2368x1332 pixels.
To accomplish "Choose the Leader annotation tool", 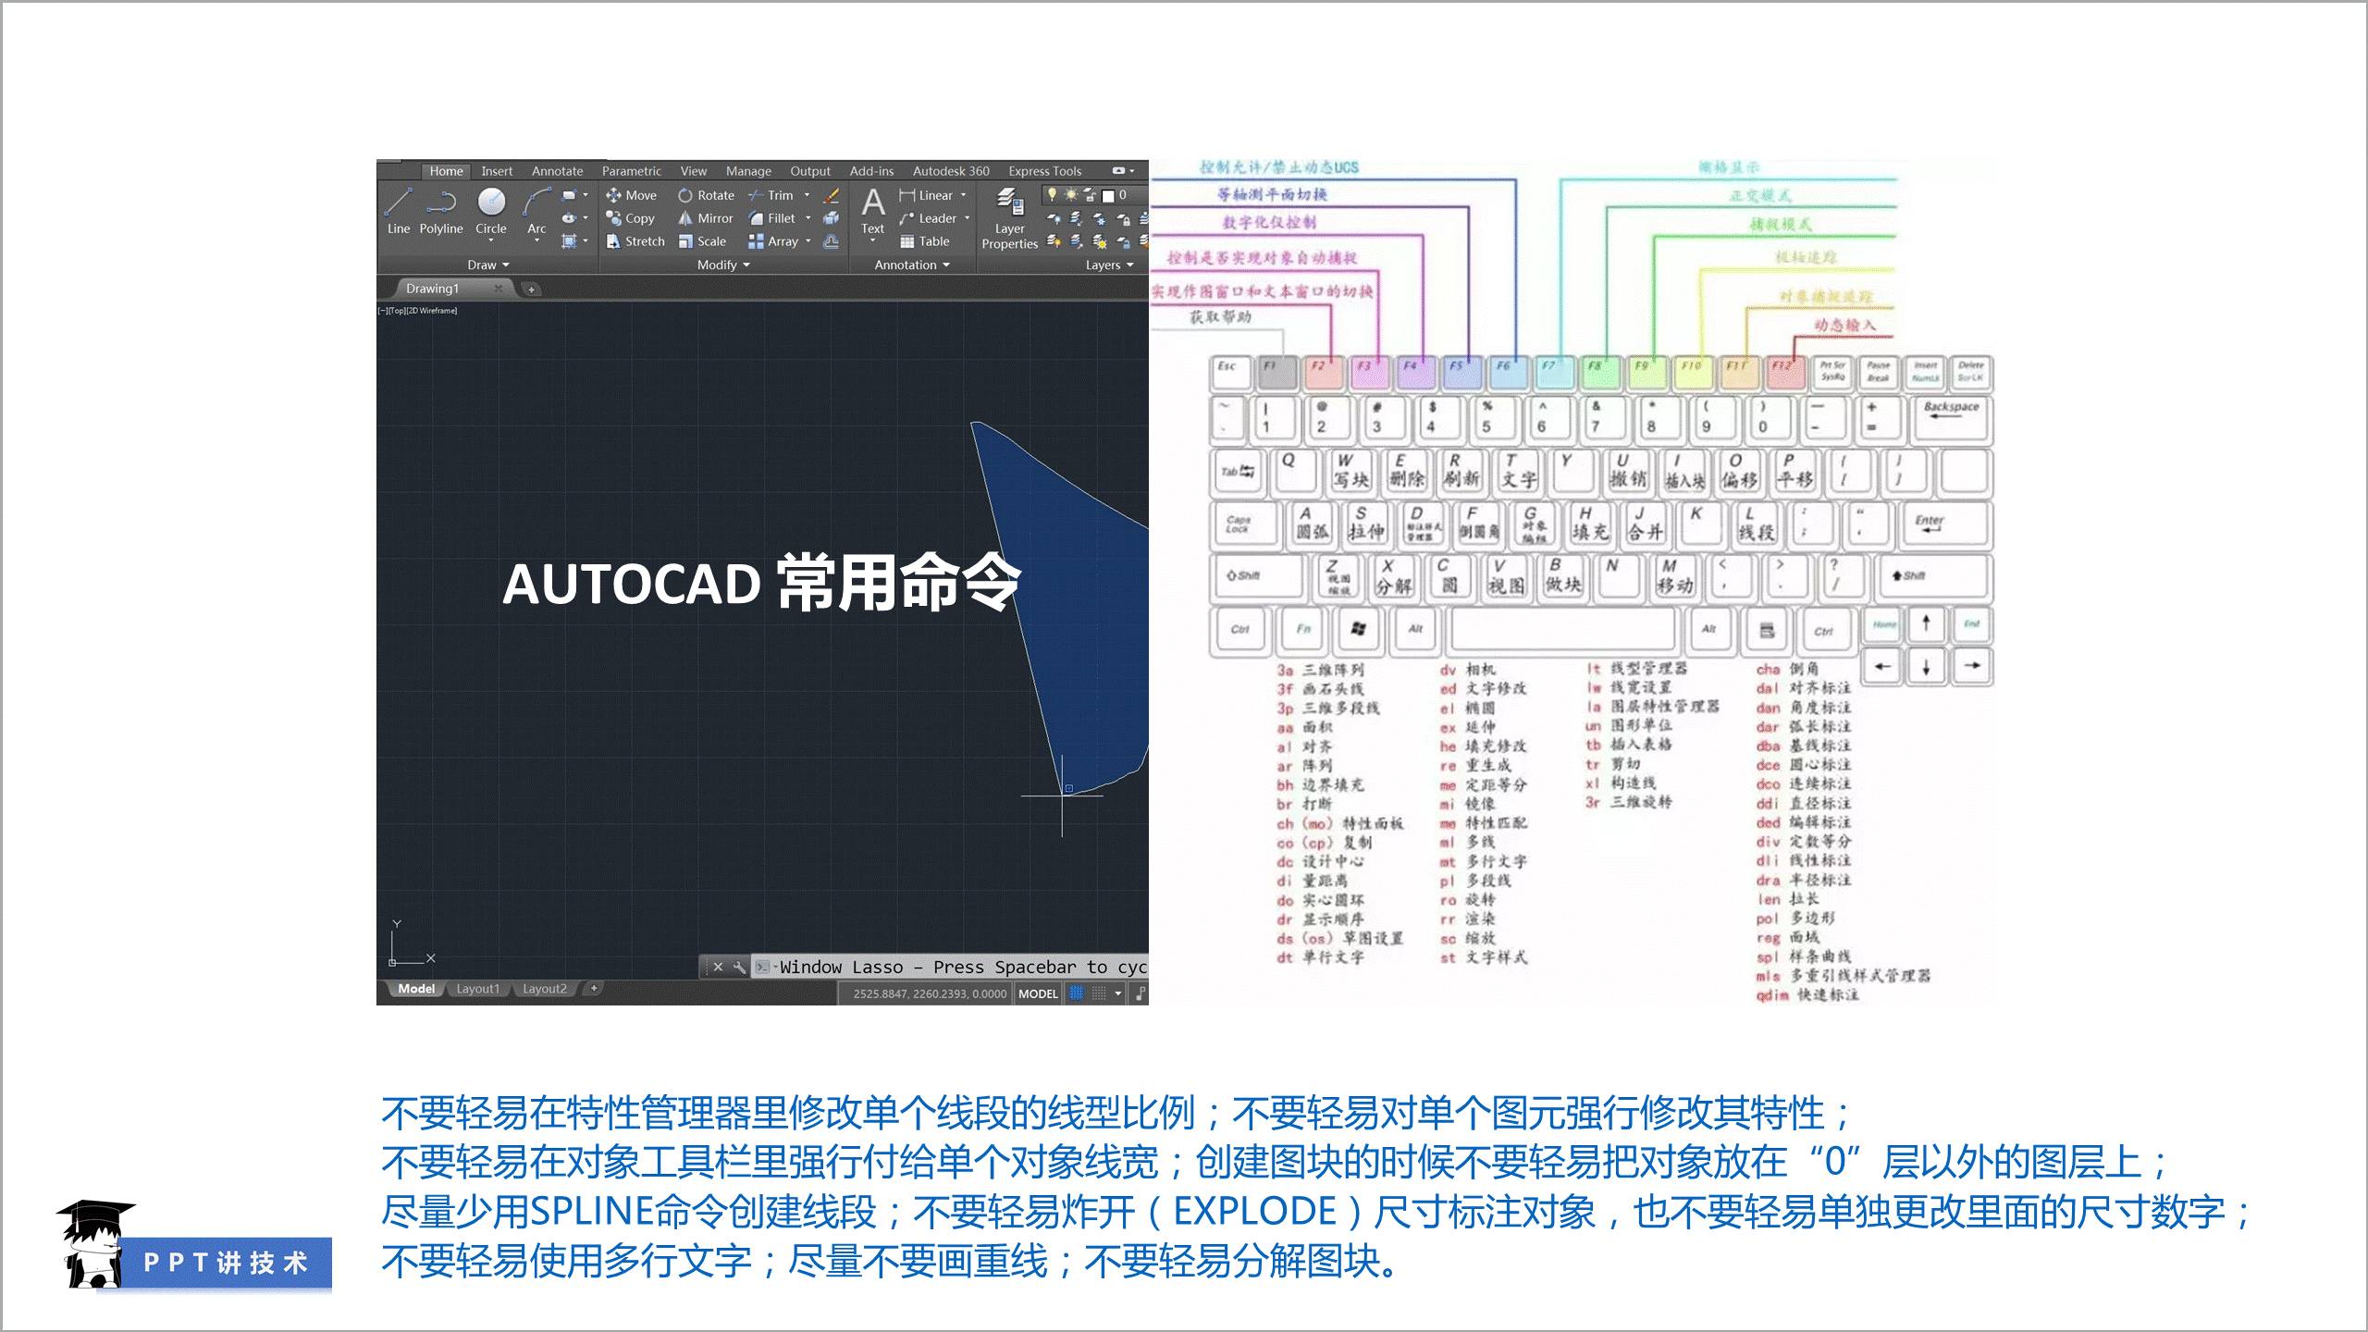I will coord(928,218).
